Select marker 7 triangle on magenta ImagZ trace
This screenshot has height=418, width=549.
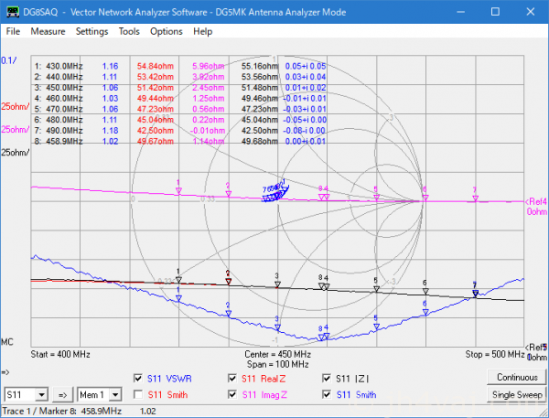pos(473,196)
